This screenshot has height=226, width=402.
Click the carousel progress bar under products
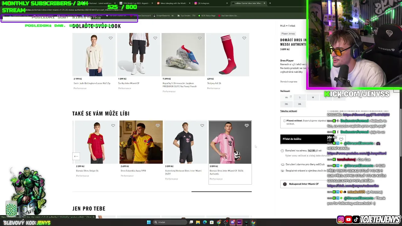point(162,191)
